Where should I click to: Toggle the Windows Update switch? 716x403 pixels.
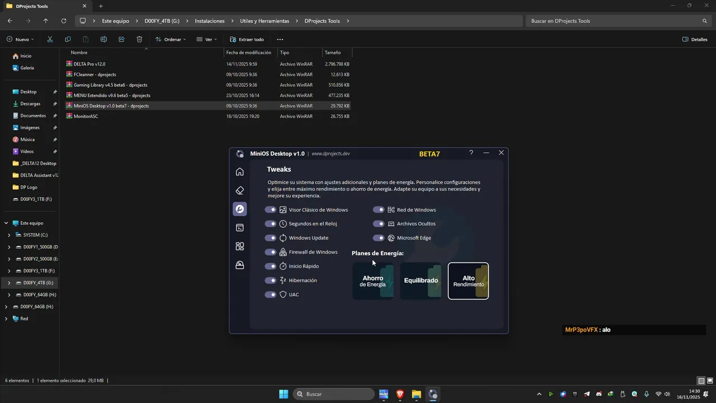click(271, 238)
